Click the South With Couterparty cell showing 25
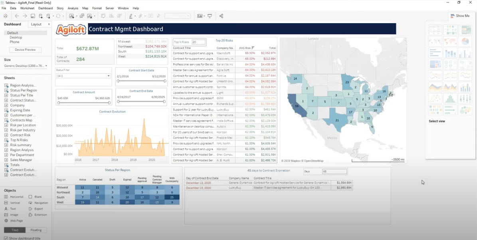Screen dimensions: 477x240 [172, 197]
